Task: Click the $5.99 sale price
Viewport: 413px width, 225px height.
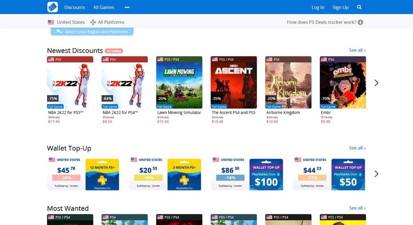Action: 326,122
